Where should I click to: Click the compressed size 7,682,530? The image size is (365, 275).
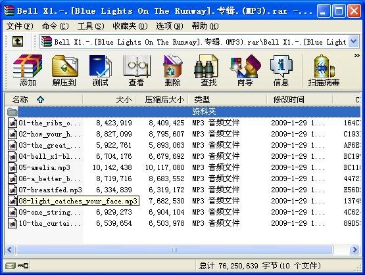(x=166, y=201)
